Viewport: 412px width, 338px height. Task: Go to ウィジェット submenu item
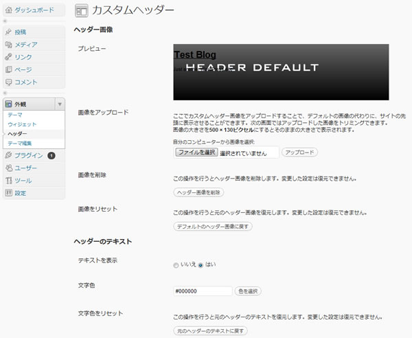[22, 124]
